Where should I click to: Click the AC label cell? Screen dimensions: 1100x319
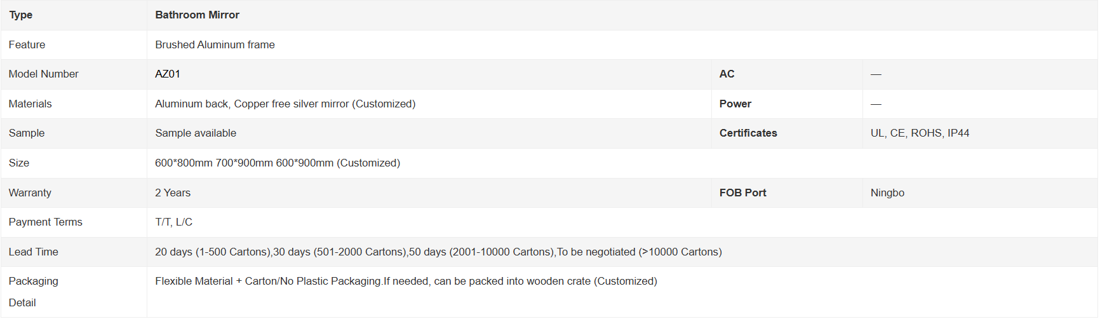[786, 74]
